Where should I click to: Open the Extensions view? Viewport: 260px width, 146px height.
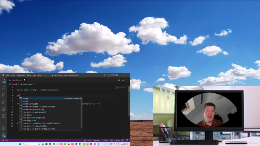click(4, 109)
